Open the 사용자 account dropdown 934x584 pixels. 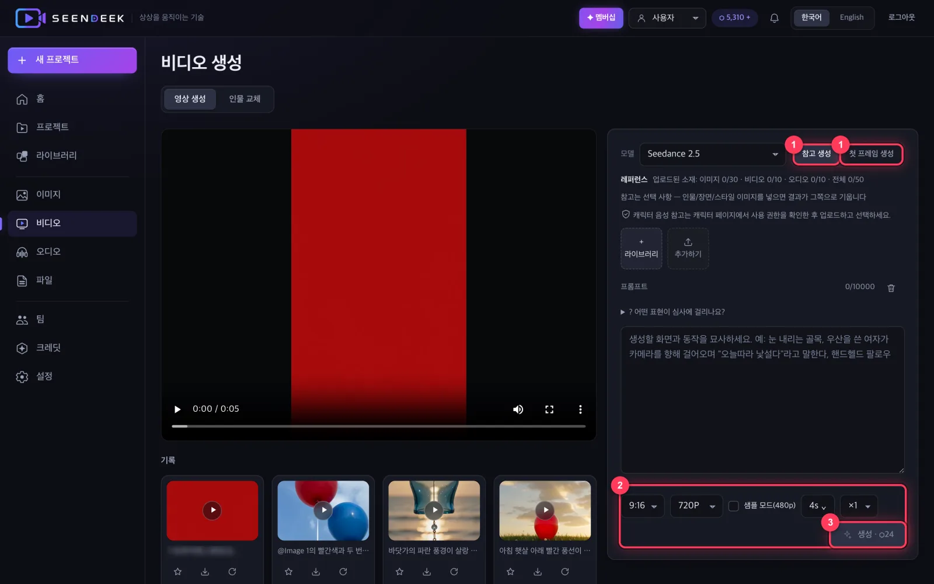[667, 18]
